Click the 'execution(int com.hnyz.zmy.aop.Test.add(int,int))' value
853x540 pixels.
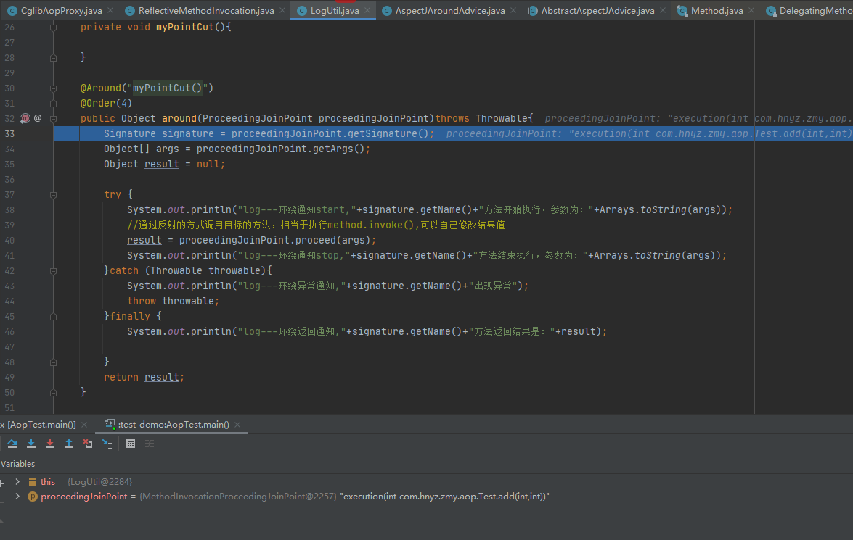pos(444,497)
